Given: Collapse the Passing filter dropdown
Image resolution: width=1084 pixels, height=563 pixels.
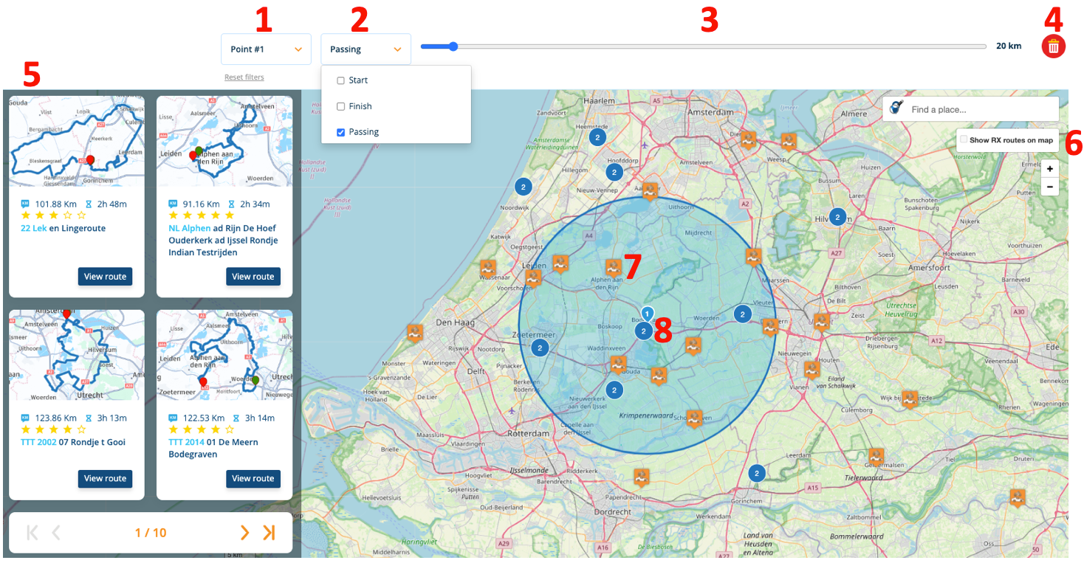Looking at the screenshot, I should tap(366, 49).
